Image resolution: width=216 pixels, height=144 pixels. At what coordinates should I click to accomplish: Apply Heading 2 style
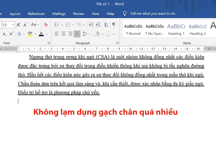click(x=198, y=30)
